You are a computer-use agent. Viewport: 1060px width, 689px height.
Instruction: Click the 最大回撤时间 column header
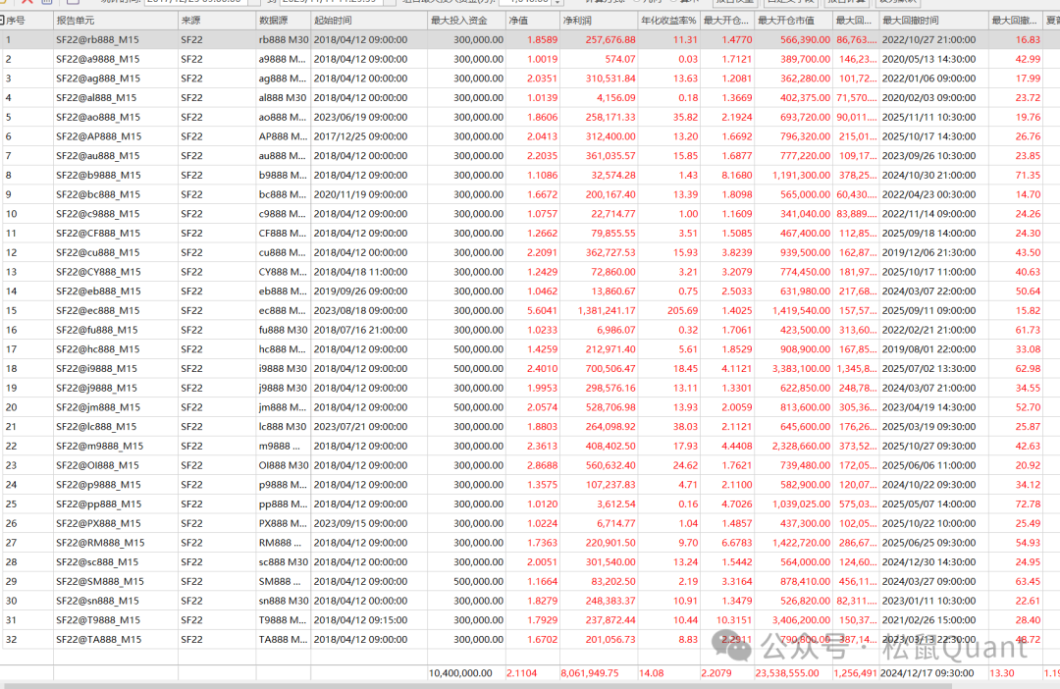click(932, 20)
